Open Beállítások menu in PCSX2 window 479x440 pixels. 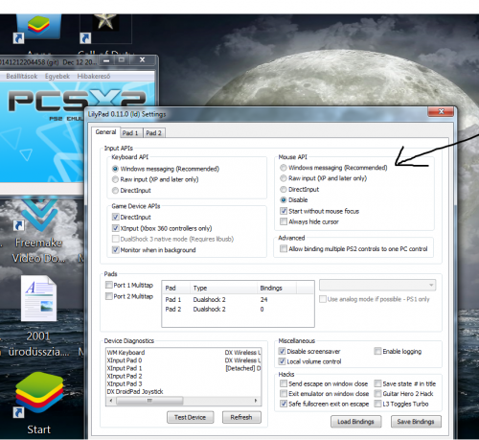[22, 76]
